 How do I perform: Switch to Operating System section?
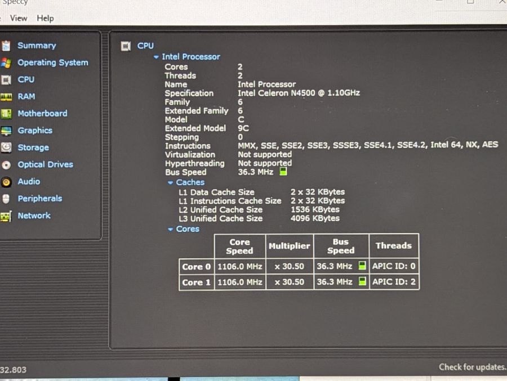pyautogui.click(x=53, y=62)
